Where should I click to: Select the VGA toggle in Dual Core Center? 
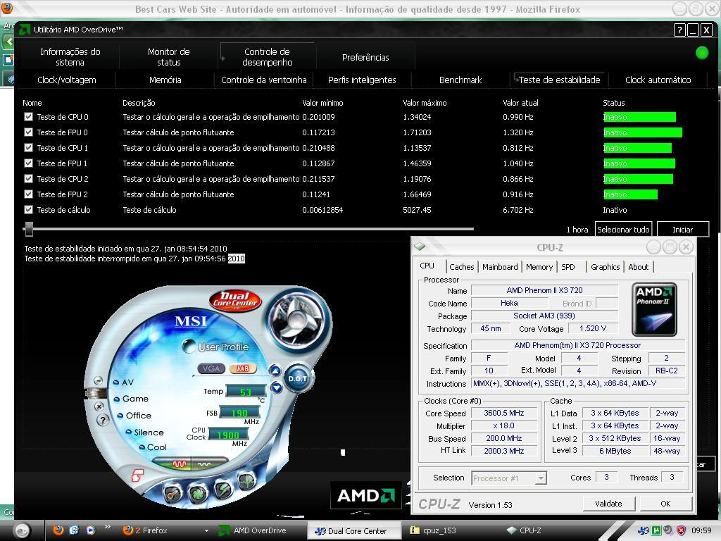pos(211,368)
